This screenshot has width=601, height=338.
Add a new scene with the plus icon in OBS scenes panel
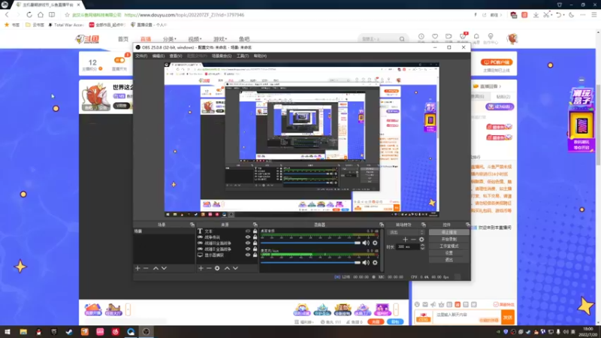pyautogui.click(x=137, y=268)
